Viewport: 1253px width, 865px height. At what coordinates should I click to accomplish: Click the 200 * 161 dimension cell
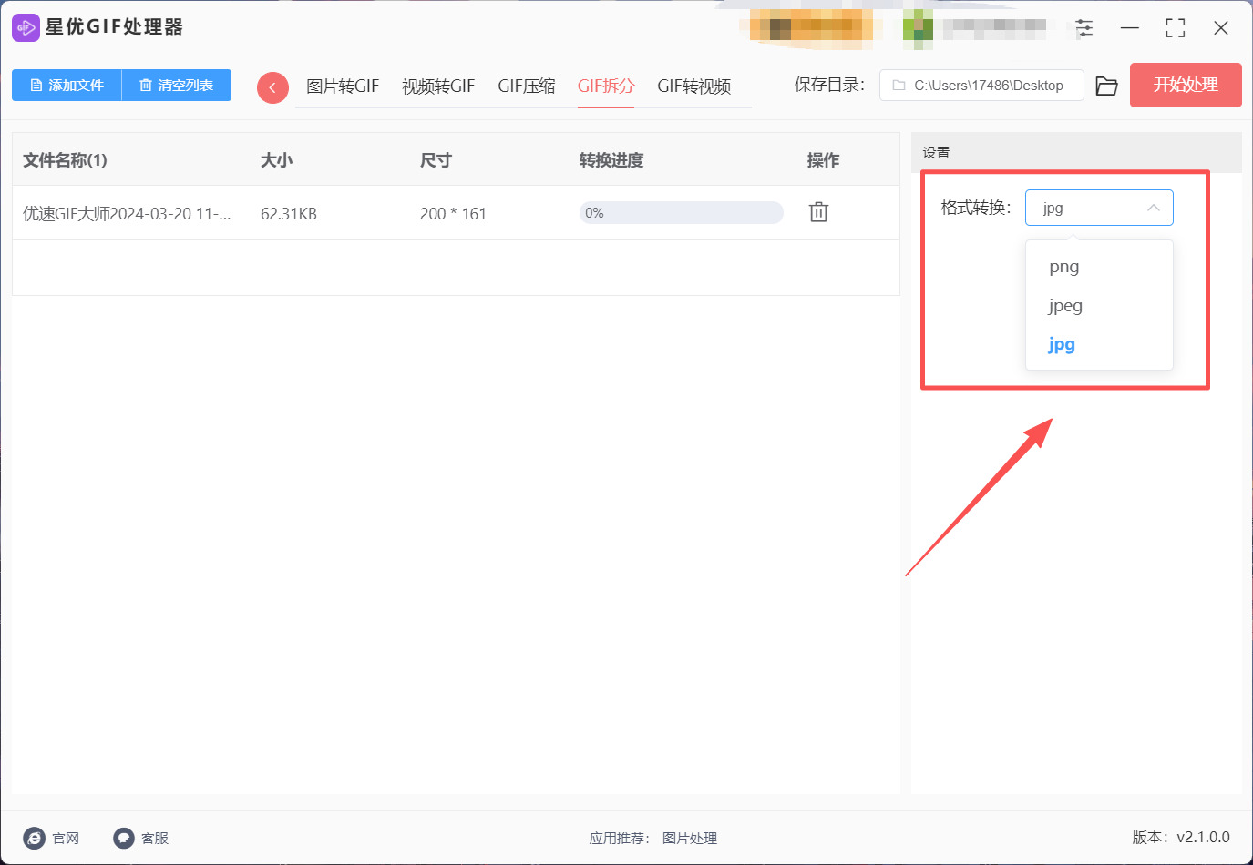click(x=453, y=214)
